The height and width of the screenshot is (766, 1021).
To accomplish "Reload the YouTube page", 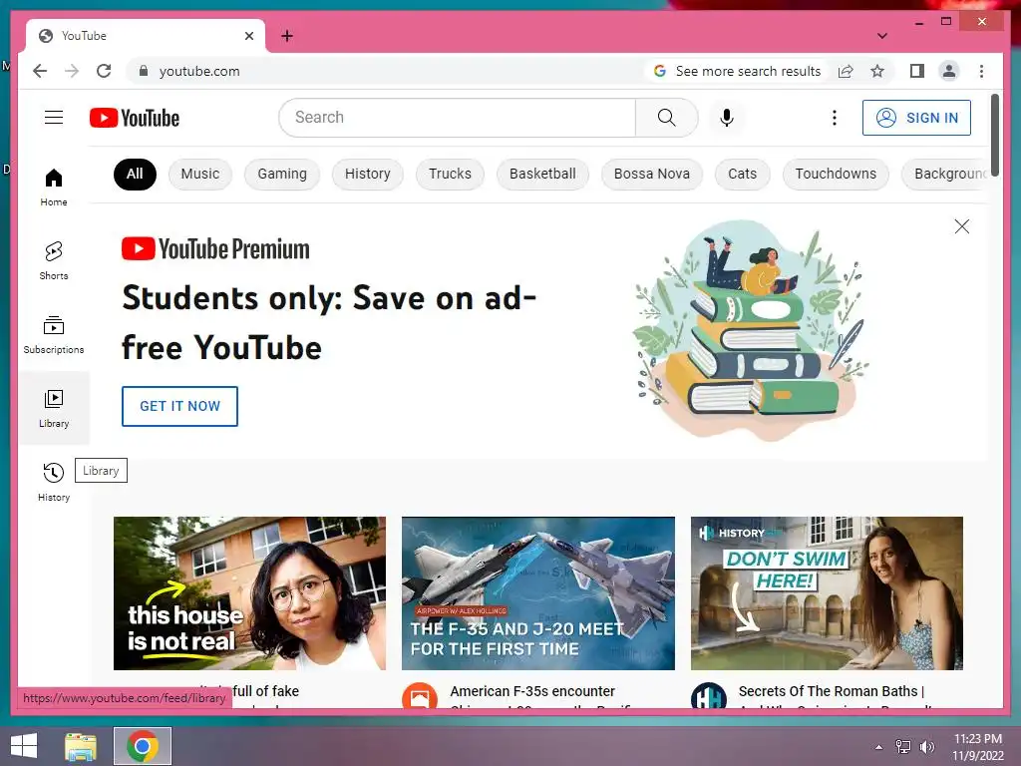I will coord(104,71).
